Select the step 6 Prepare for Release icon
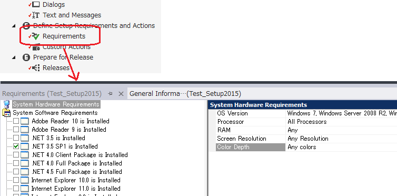Image resolution: width=397 pixels, height=196 pixels. 26,57
